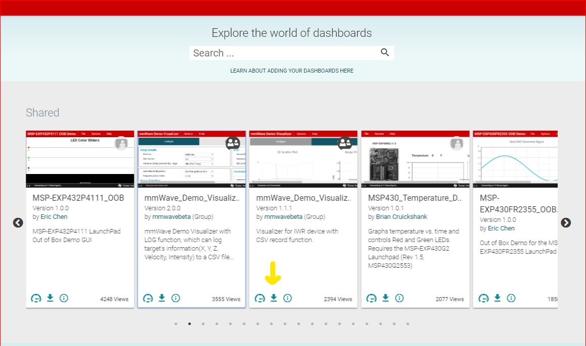Viewport: 586px width, 346px height.
Task: Open the Learn About Adding Your Dashboards link
Action: (x=291, y=71)
